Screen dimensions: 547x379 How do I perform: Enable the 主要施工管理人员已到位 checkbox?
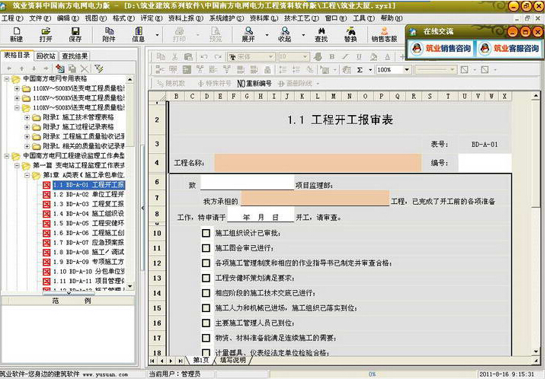click(206, 323)
